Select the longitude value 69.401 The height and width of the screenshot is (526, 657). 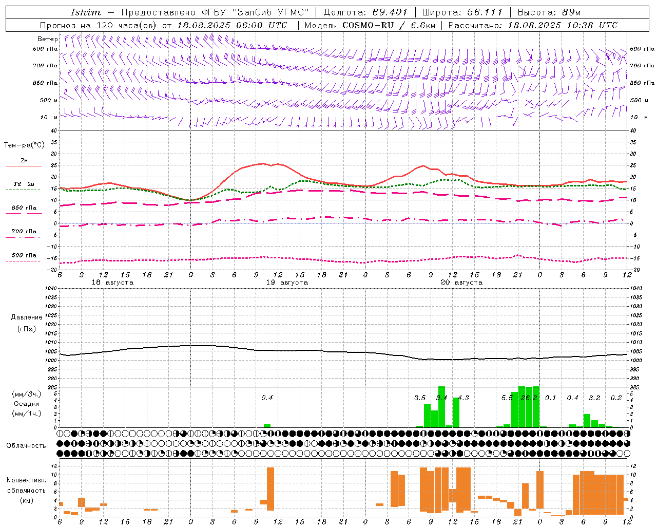coord(390,12)
